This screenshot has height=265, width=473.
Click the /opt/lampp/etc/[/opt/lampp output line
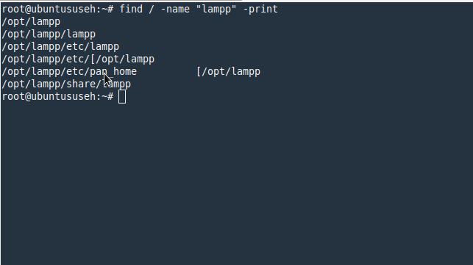78,59
